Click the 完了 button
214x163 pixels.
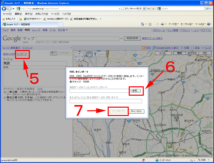(x=53, y=53)
